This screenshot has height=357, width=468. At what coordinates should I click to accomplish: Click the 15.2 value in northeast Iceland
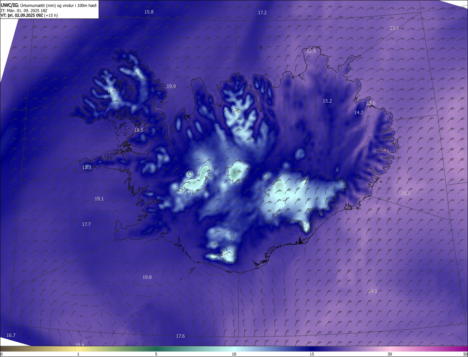pos(327,101)
